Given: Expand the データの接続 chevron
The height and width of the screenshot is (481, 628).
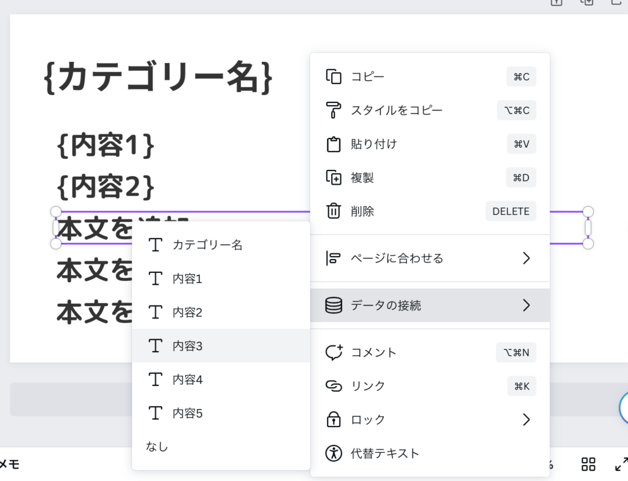Looking at the screenshot, I should click(x=526, y=306).
